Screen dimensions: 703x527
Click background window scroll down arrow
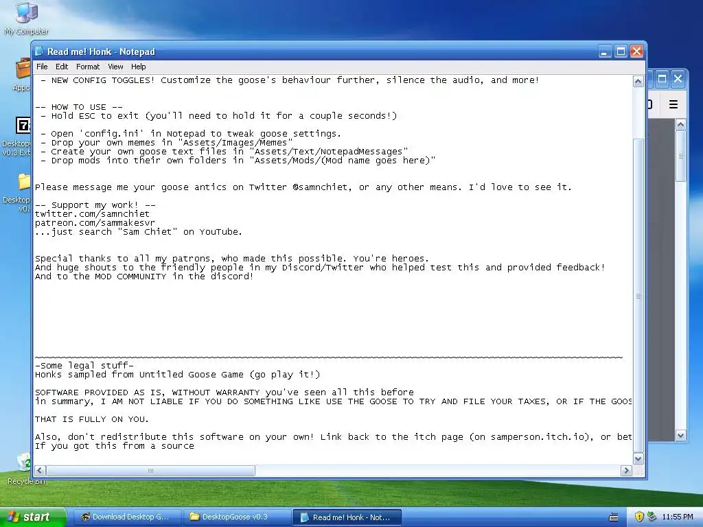[680, 435]
